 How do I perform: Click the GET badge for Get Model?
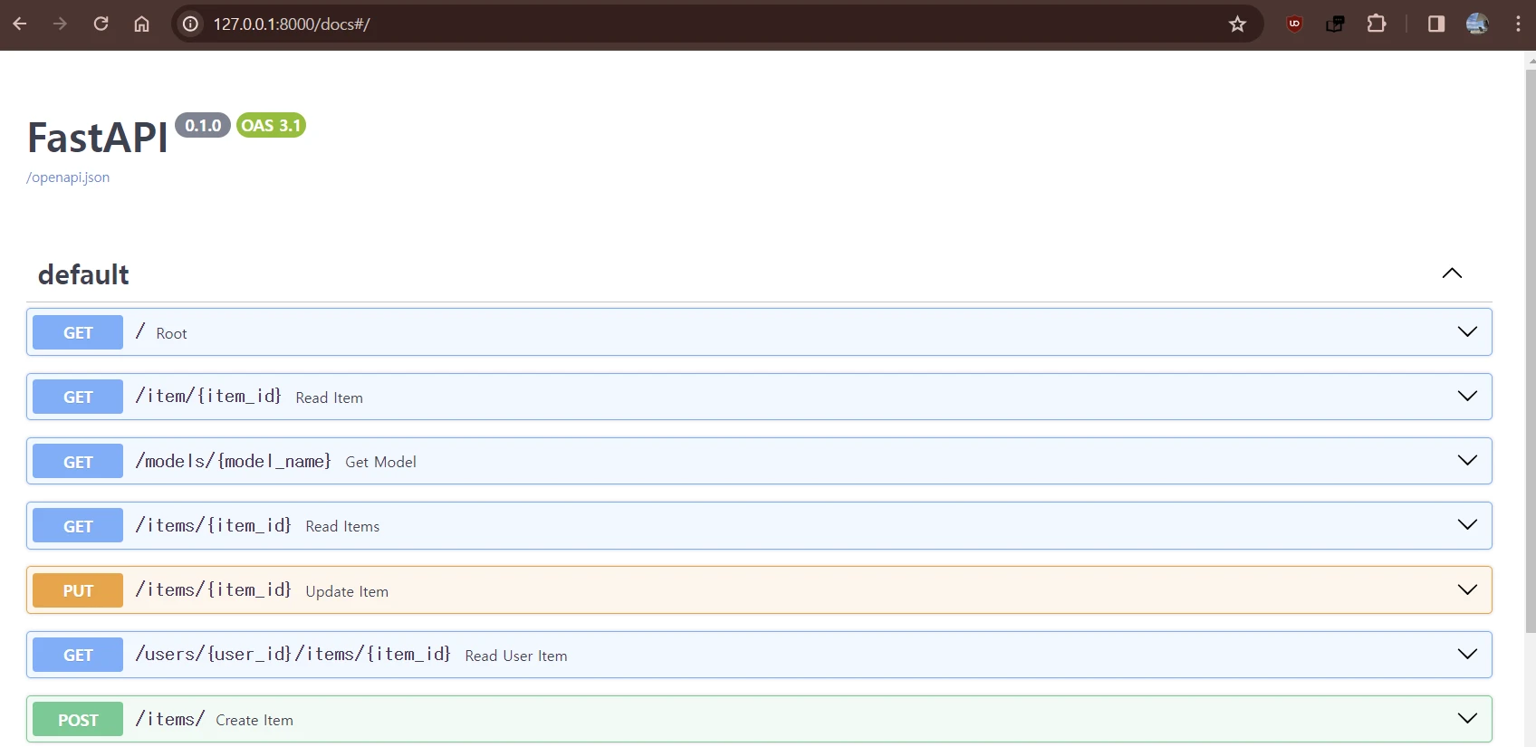78,461
